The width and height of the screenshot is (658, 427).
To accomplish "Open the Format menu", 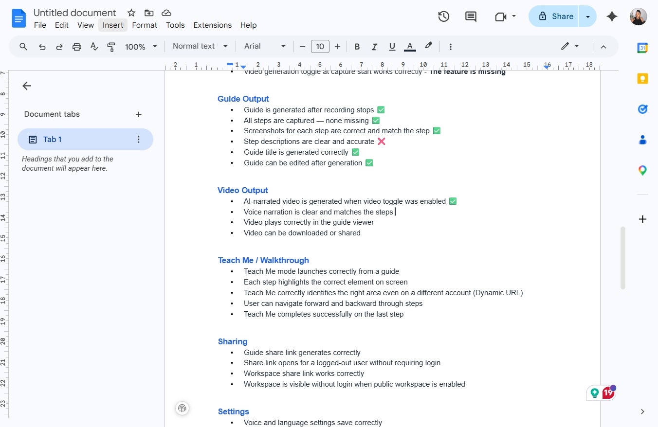I will [145, 25].
